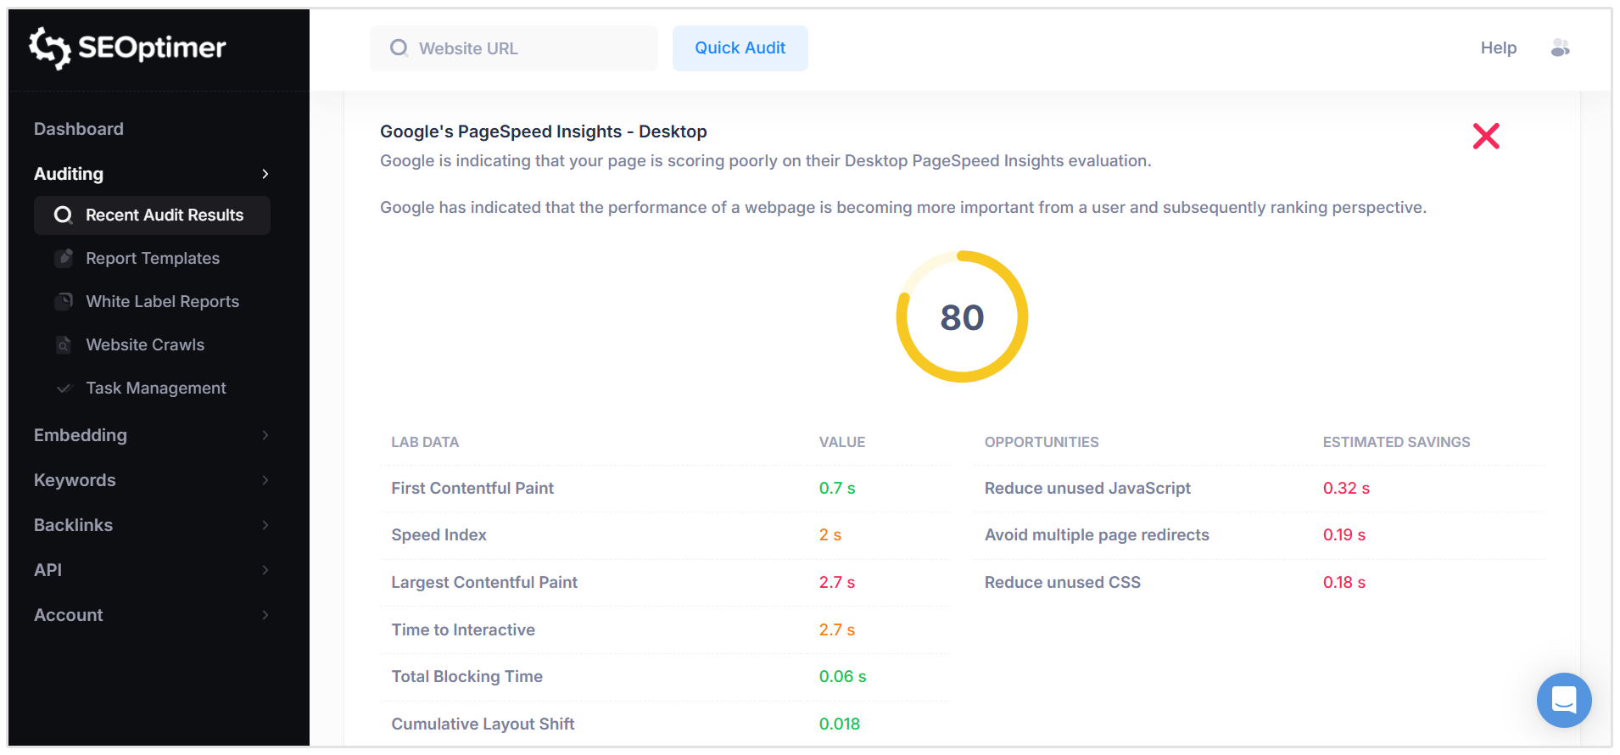Click the White Label Reports icon
This screenshot has height=755, width=1620.
(65, 301)
